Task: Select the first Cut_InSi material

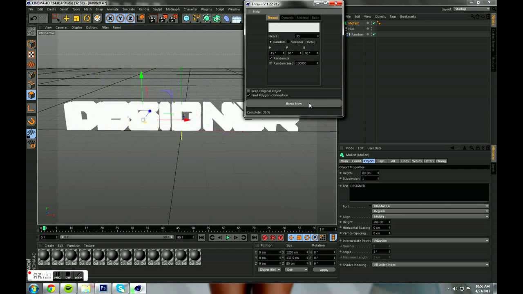Action: 44,257
